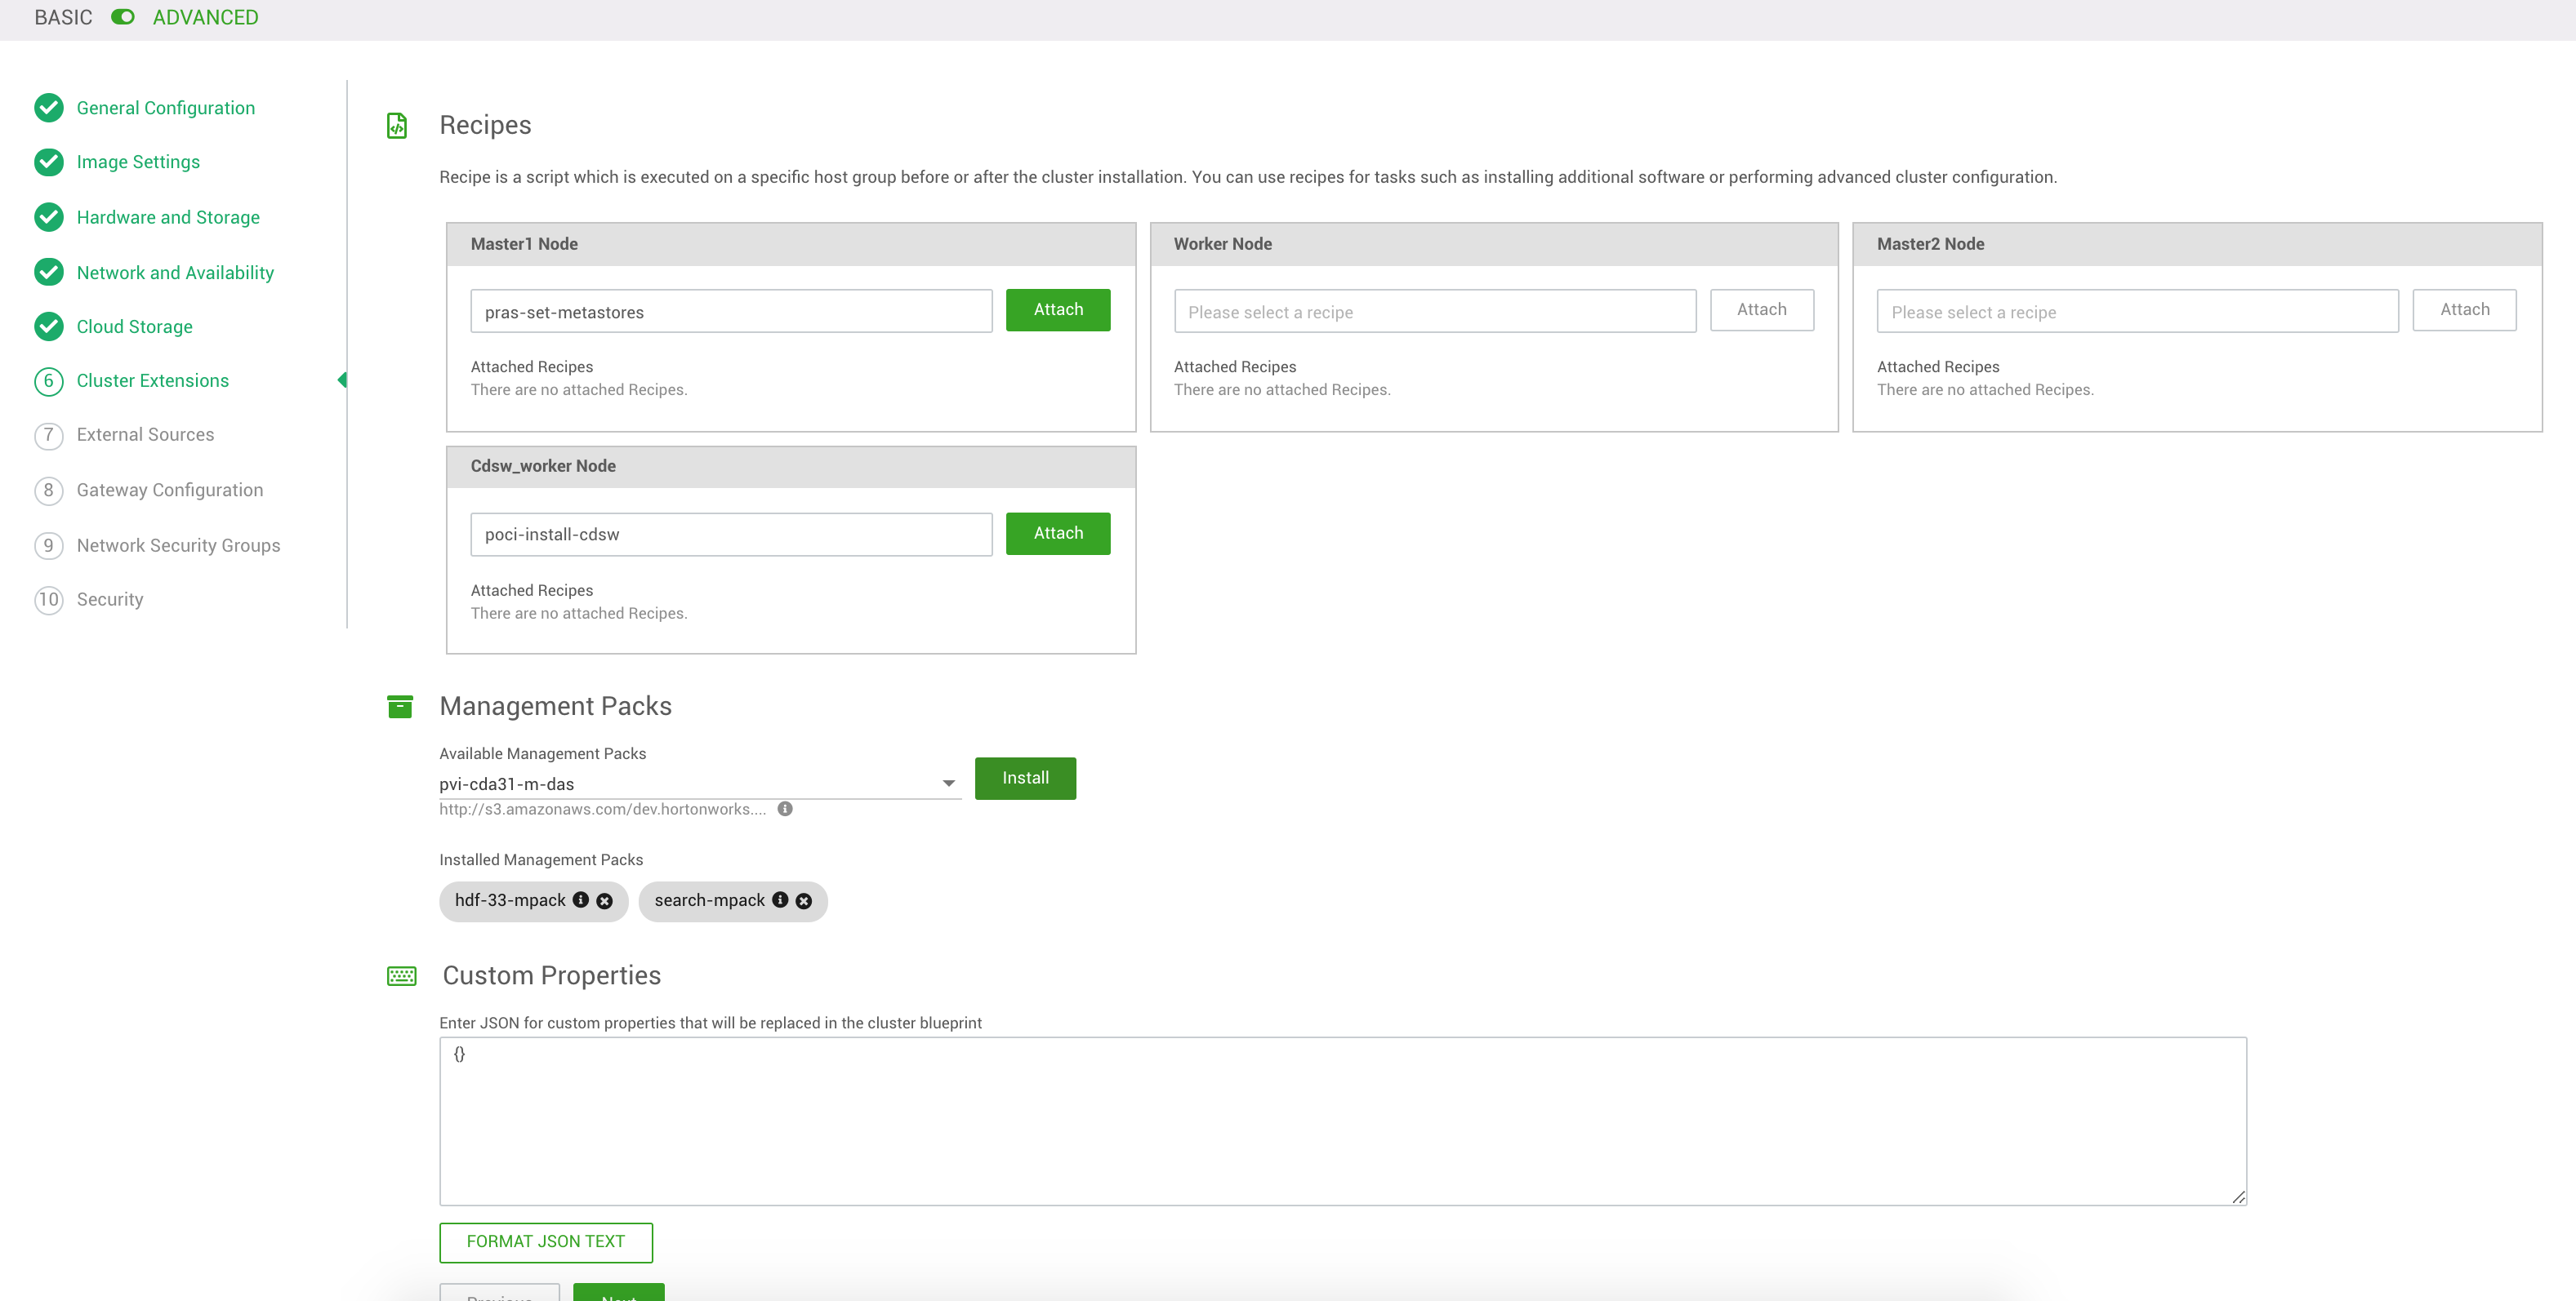Image resolution: width=2576 pixels, height=1301 pixels.
Task: Click the Custom Properties keyboard icon
Action: tap(400, 976)
